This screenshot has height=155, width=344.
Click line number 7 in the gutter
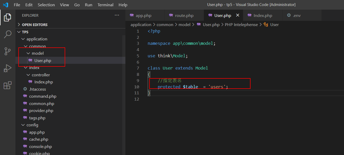[138, 68]
